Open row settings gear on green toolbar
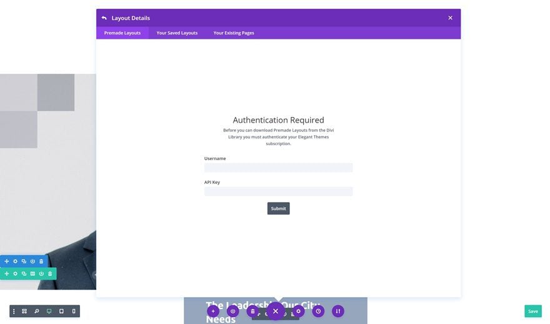Screen dimensions: 550x324 [16, 274]
